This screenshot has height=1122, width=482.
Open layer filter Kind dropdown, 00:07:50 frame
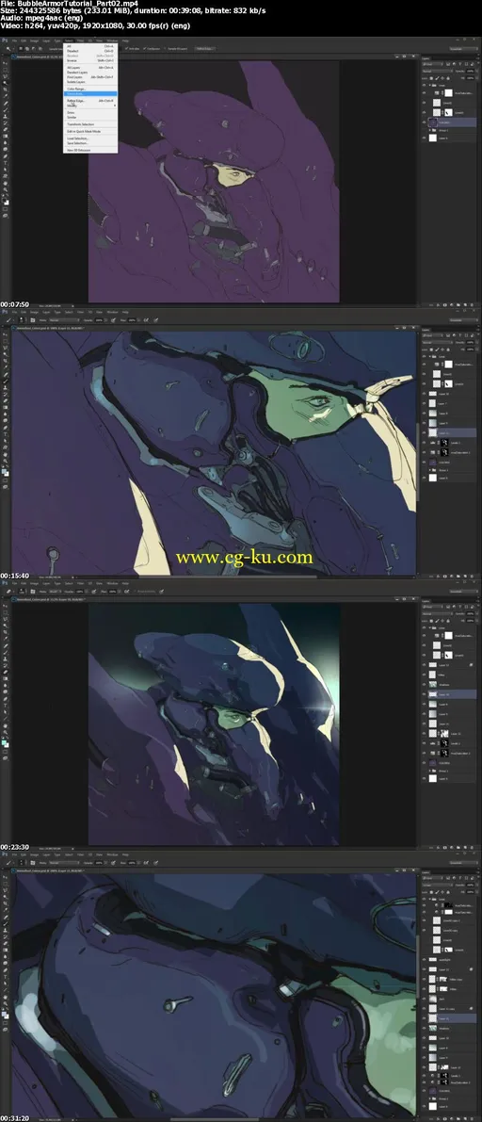pyautogui.click(x=433, y=64)
